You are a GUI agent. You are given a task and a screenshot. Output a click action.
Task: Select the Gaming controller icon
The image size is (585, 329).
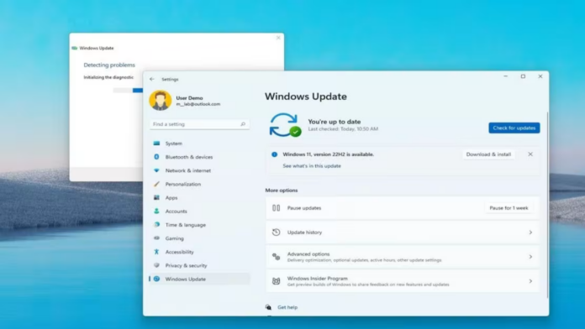[x=156, y=238]
